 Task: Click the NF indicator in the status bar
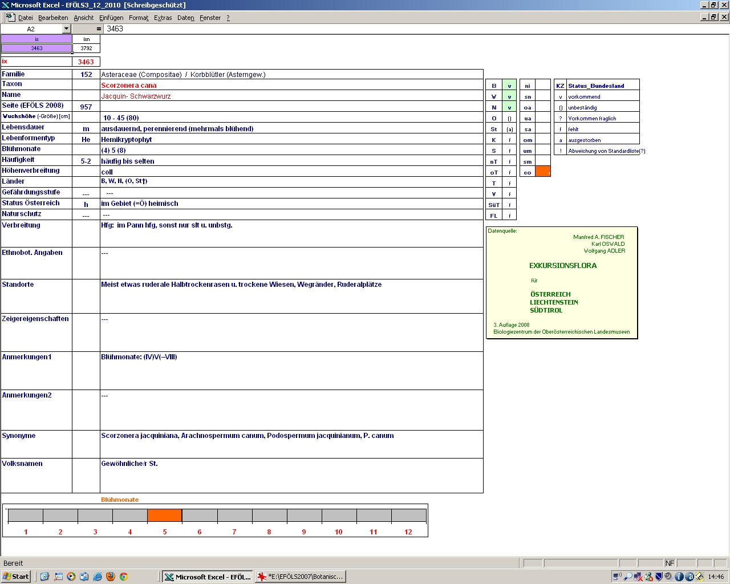(670, 563)
